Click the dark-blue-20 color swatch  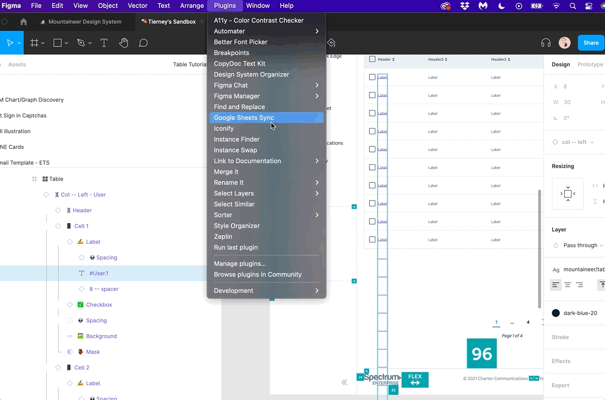(x=556, y=313)
